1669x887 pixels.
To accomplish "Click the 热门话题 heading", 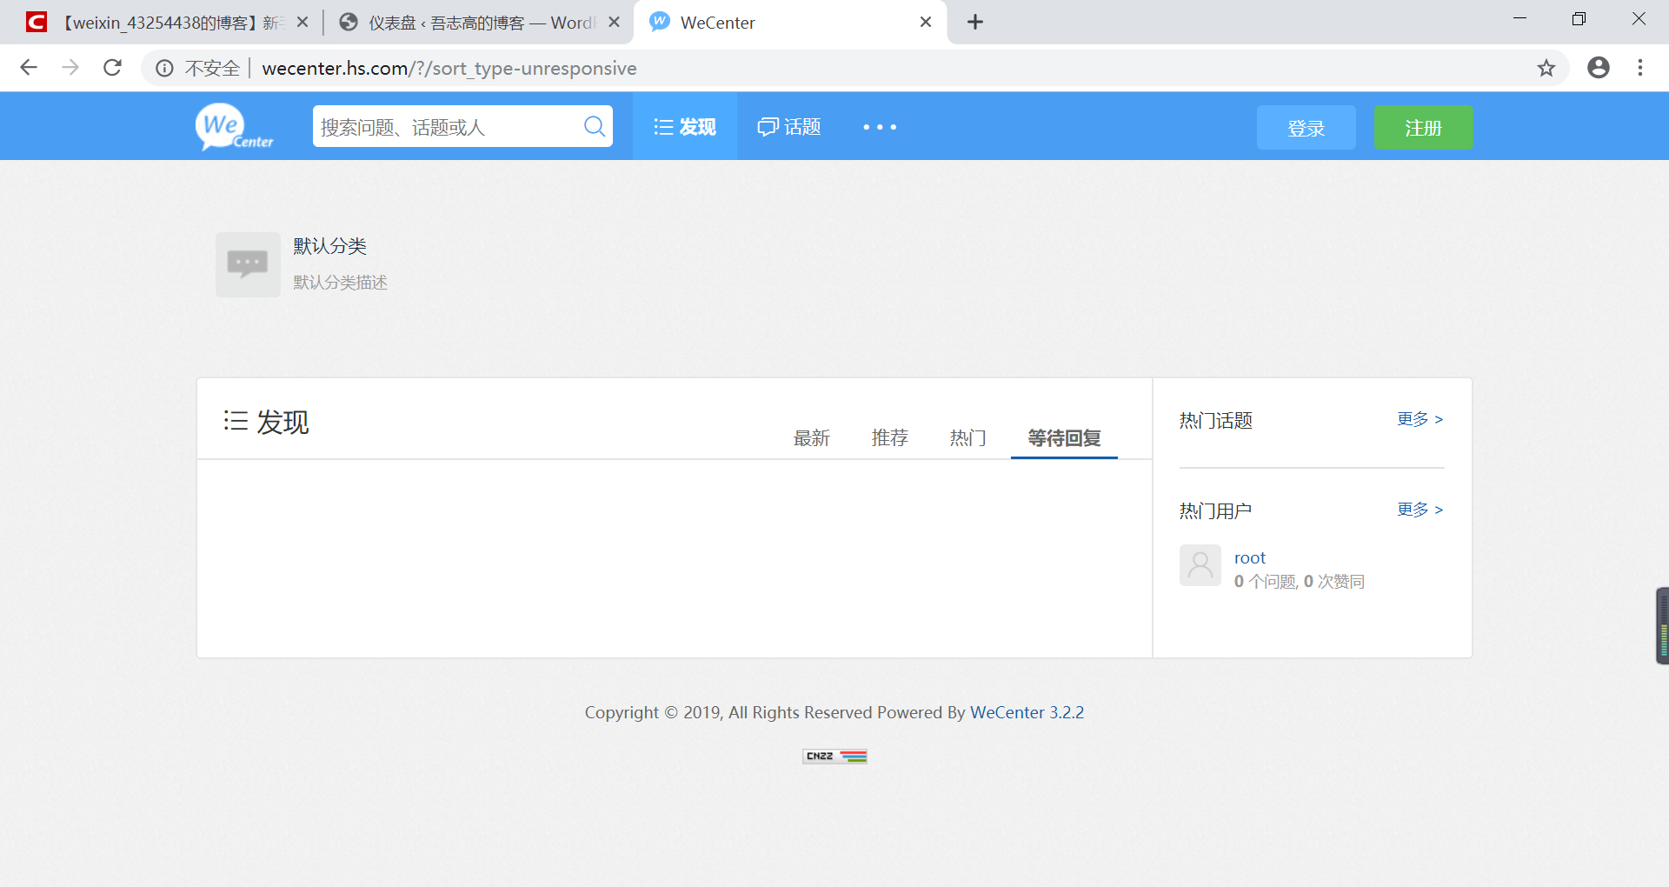I will click(1216, 421).
